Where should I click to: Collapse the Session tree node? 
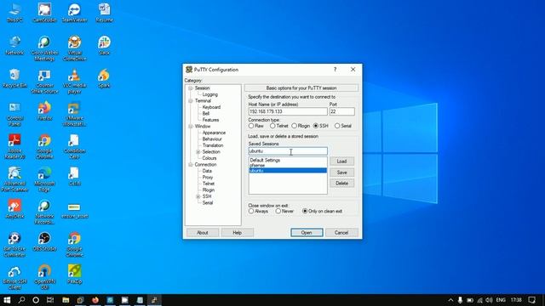(191, 88)
